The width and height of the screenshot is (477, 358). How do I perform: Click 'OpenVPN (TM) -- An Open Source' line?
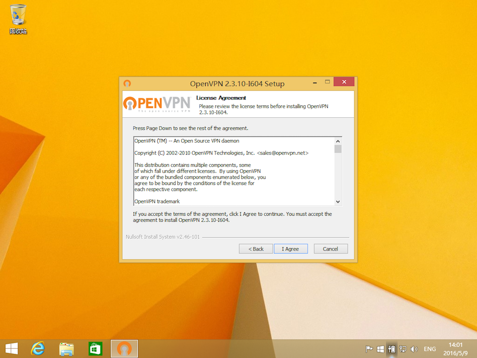coord(187,141)
